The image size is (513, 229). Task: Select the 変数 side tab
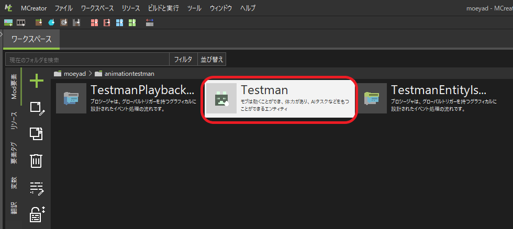point(14,183)
